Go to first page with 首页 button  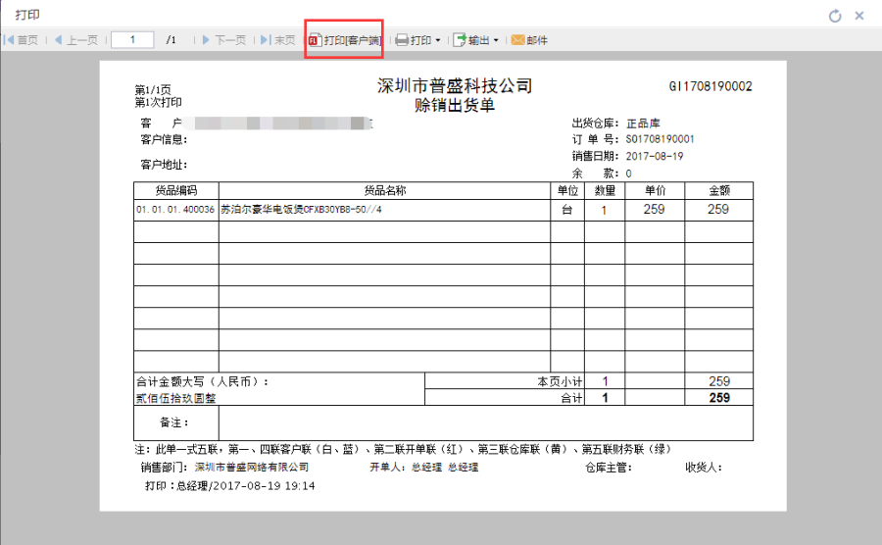pyautogui.click(x=22, y=40)
